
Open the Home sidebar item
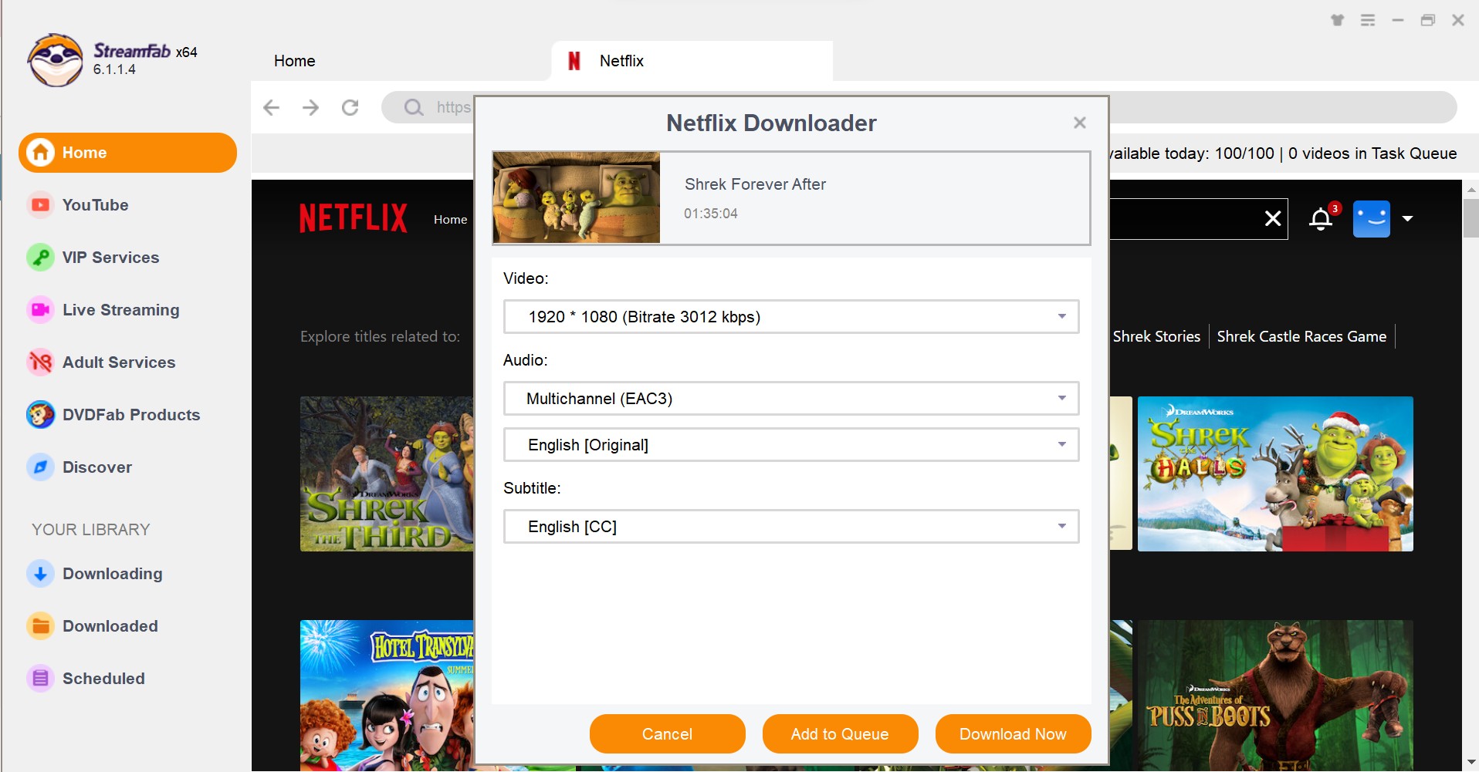(127, 153)
